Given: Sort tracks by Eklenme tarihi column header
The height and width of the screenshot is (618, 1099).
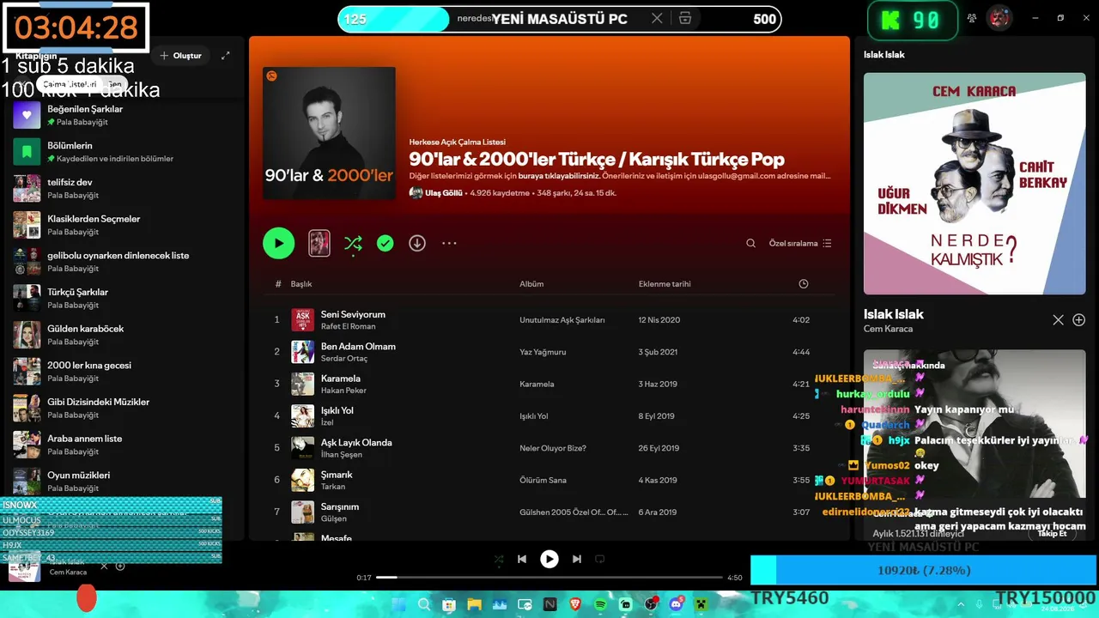Looking at the screenshot, I should point(665,284).
